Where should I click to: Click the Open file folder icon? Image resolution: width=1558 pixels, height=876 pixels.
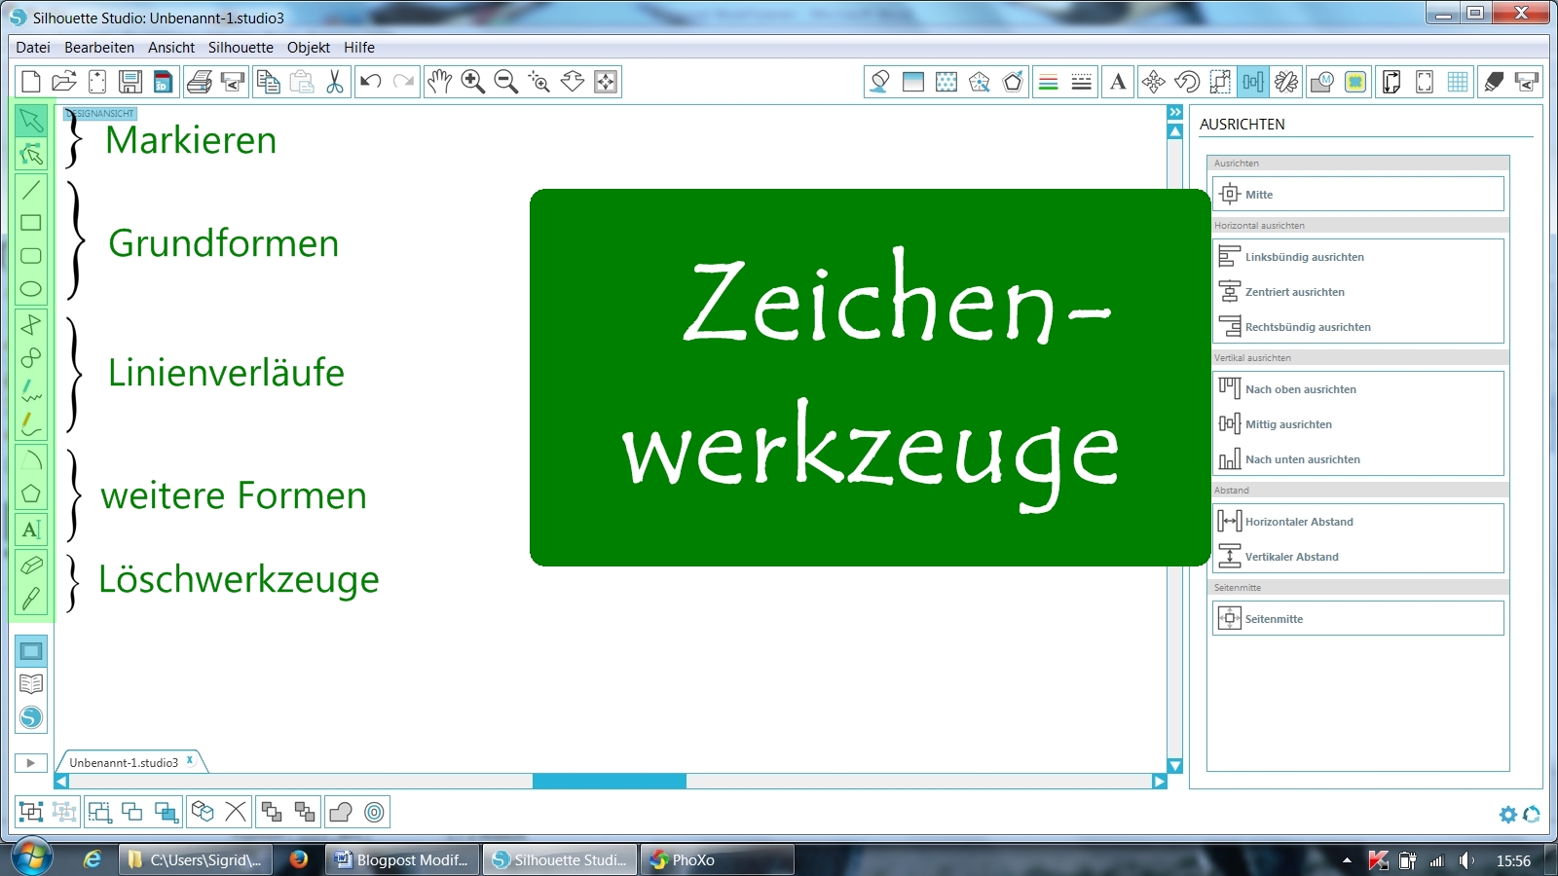[x=64, y=82]
